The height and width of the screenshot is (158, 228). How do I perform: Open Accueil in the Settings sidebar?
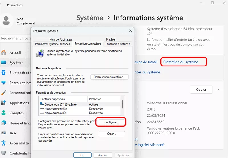point(15,52)
